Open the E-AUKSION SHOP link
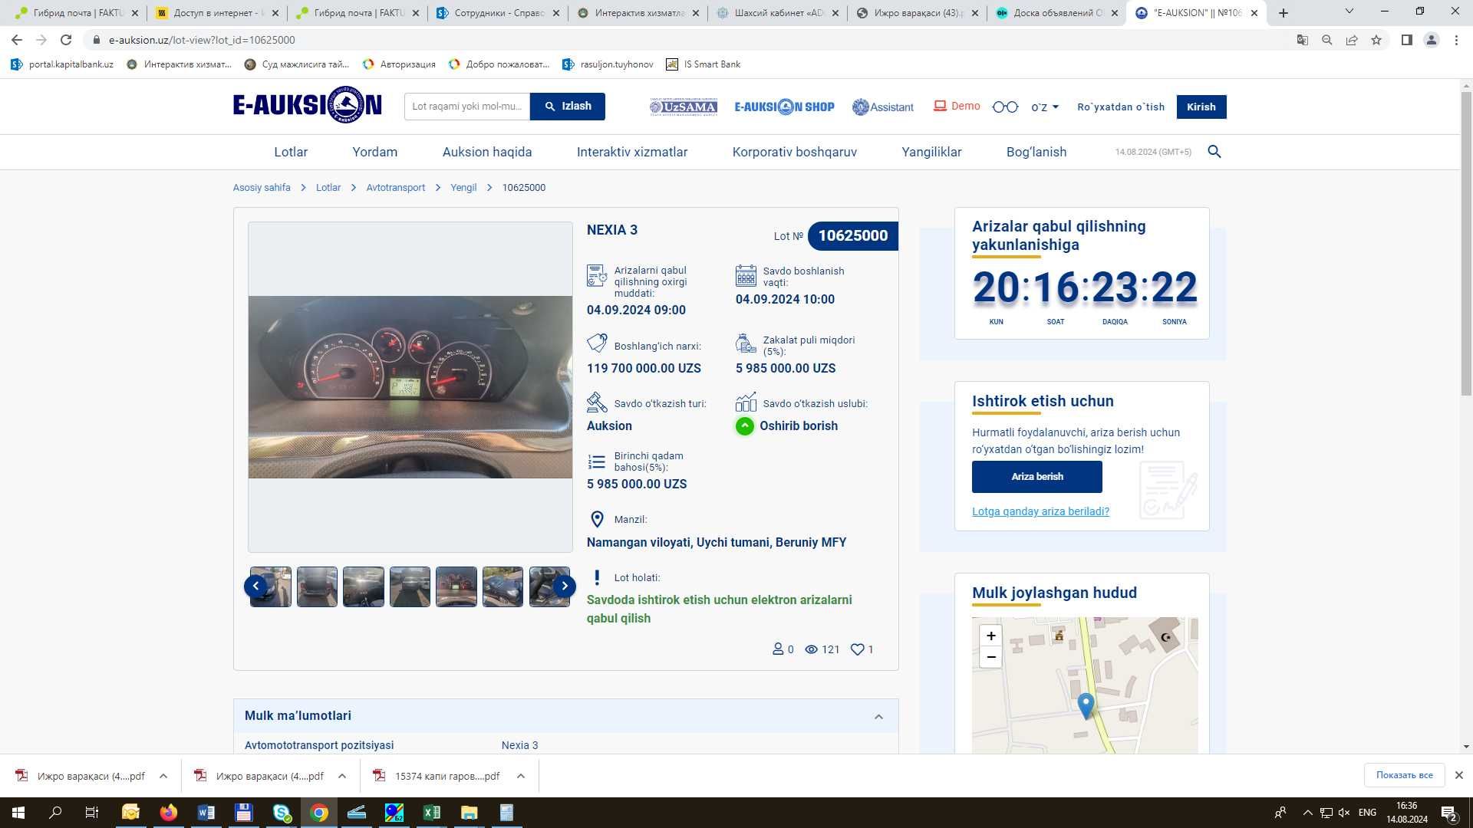This screenshot has height=828, width=1473. (784, 107)
